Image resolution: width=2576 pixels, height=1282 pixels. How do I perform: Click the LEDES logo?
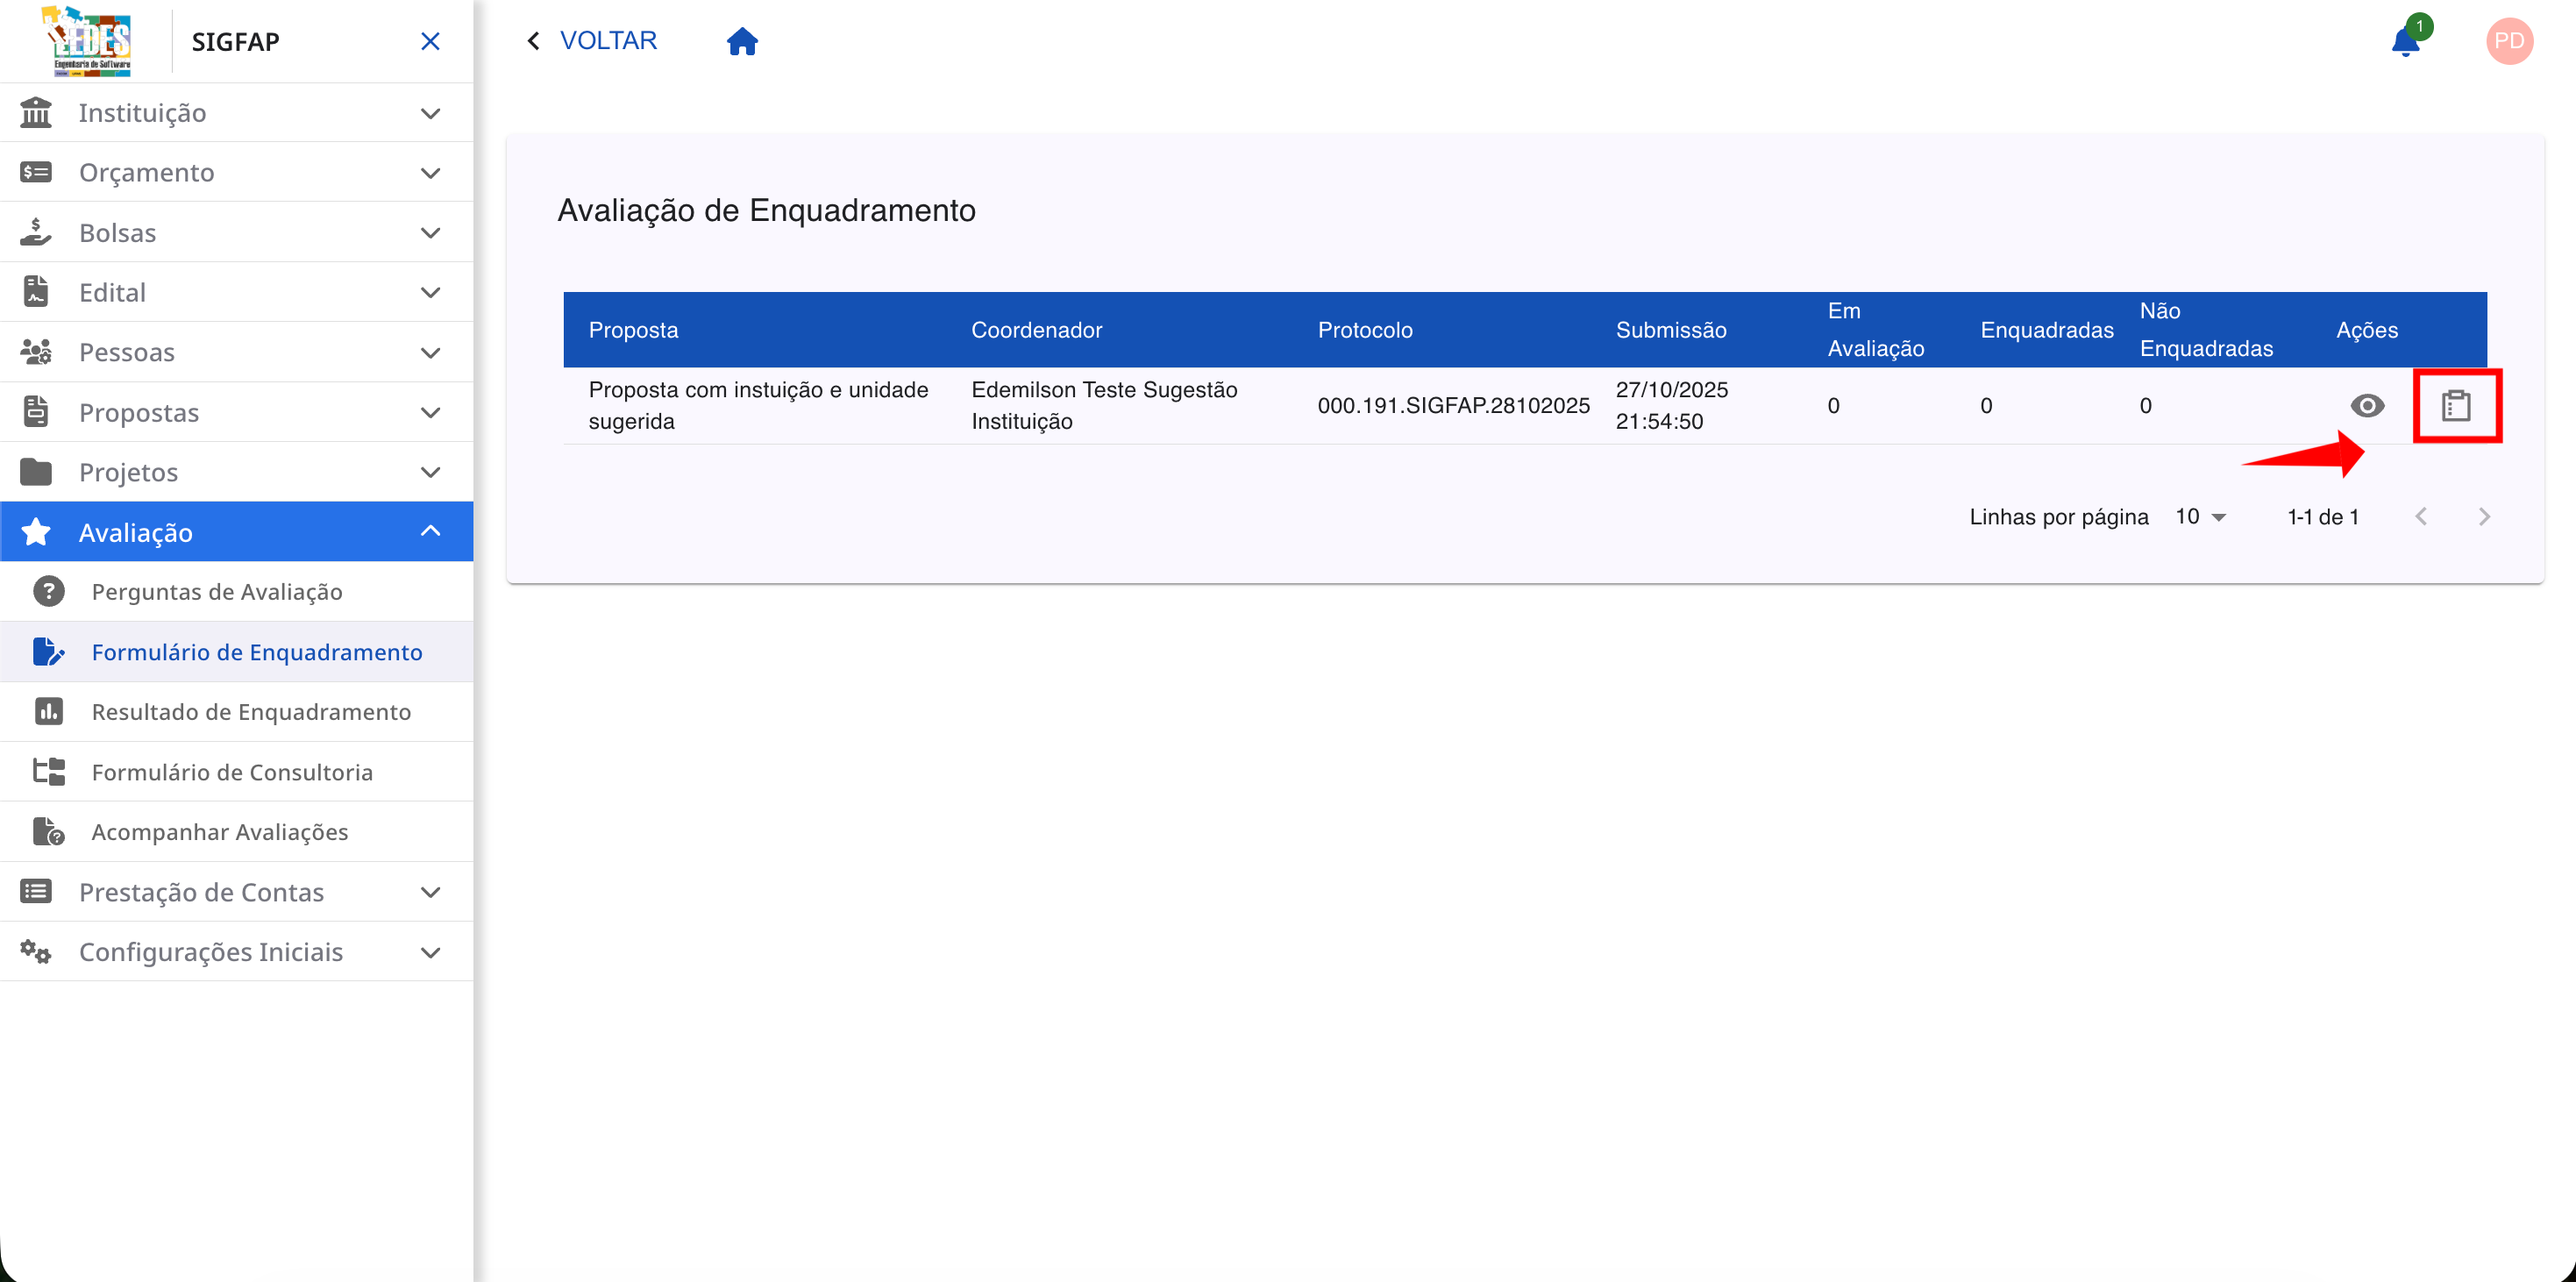pyautogui.click(x=89, y=41)
